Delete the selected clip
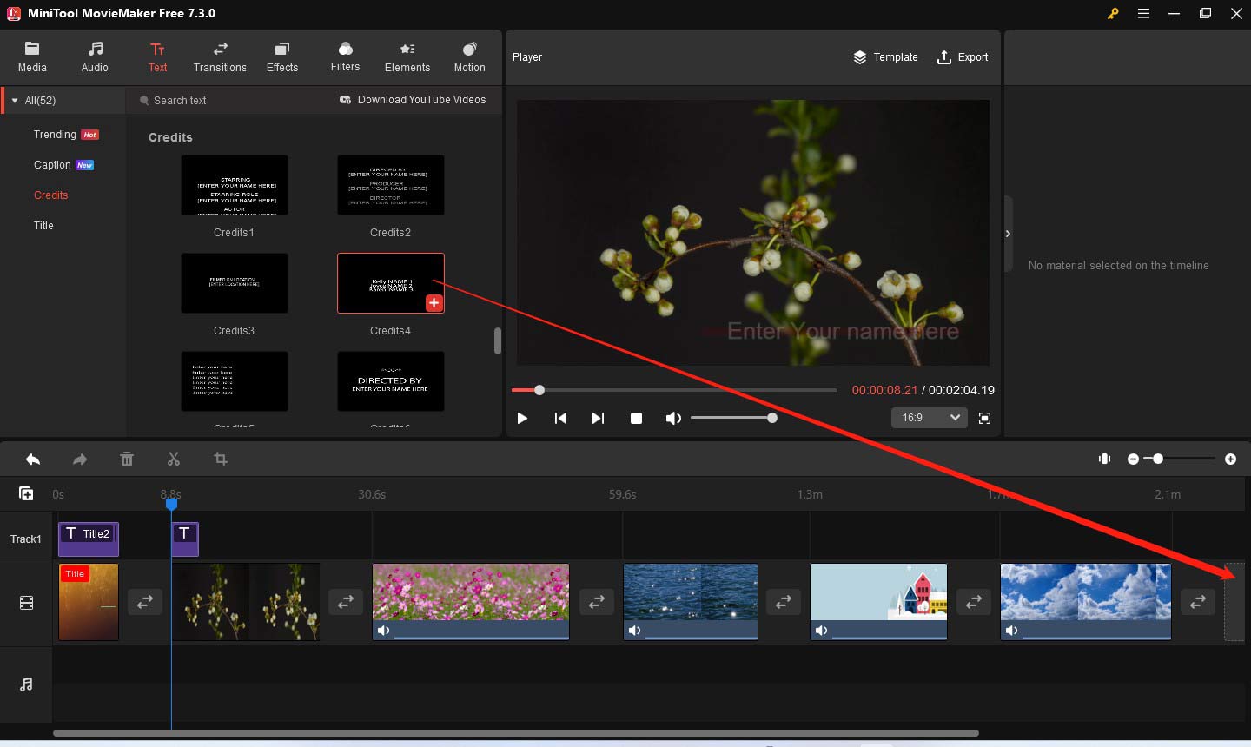Image resolution: width=1251 pixels, height=747 pixels. (127, 459)
